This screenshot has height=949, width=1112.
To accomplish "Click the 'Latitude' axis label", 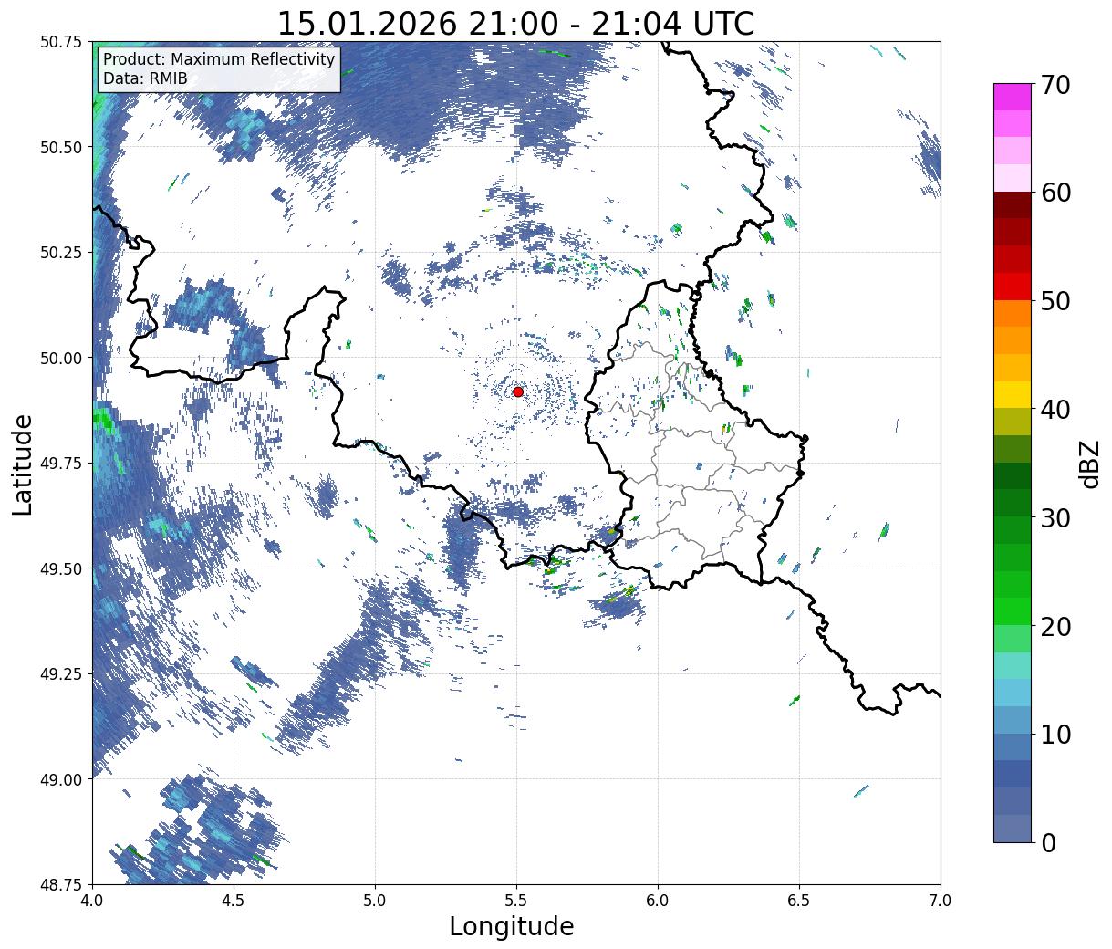I will (23, 464).
